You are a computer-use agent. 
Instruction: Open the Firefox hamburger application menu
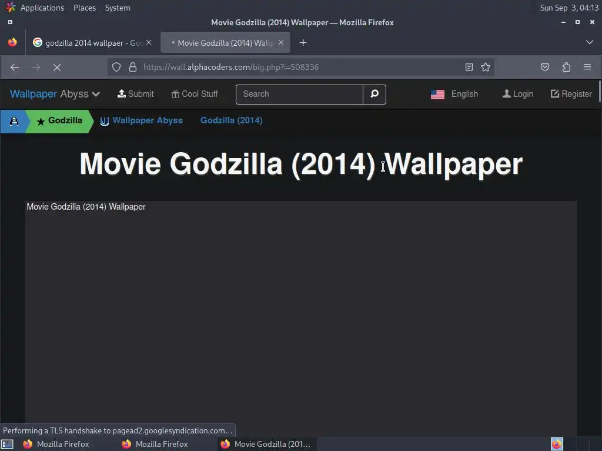point(587,67)
